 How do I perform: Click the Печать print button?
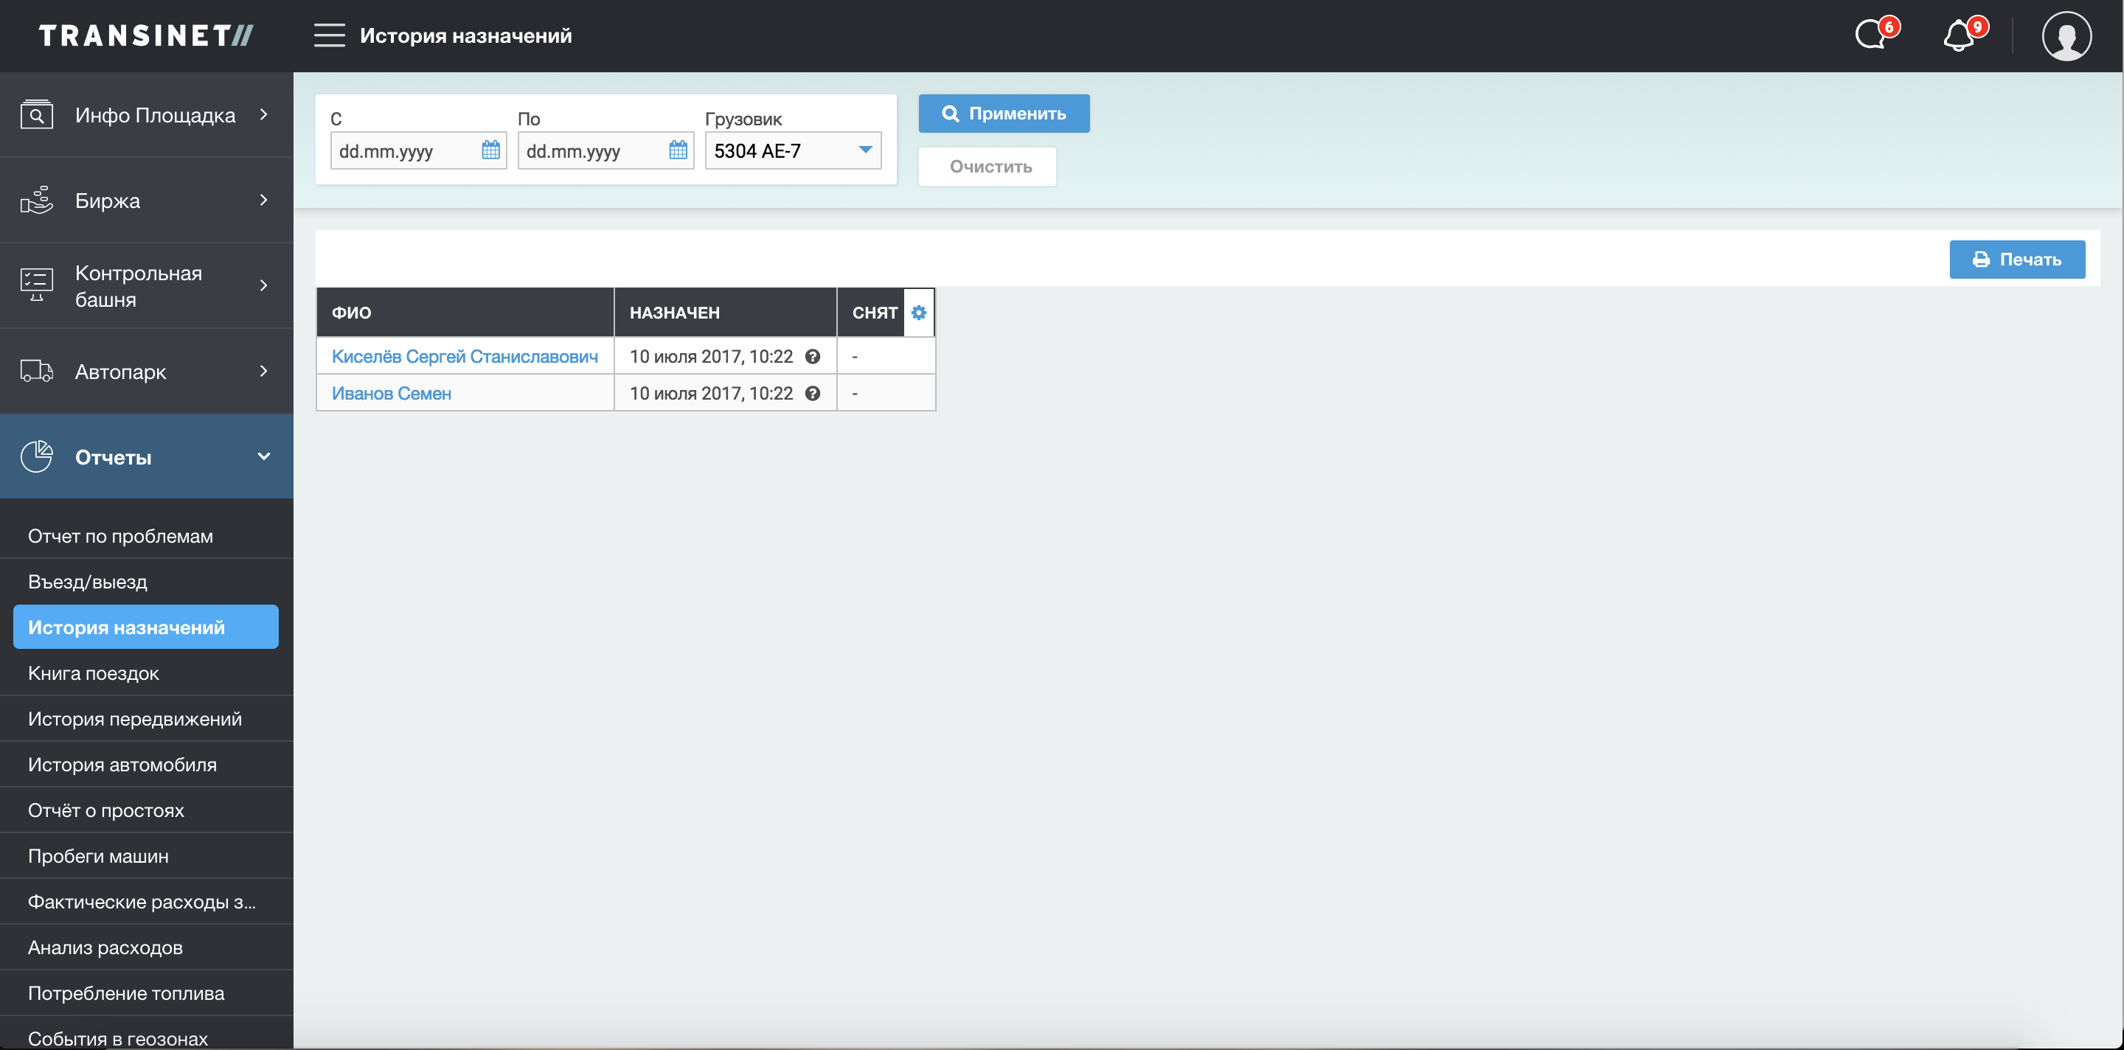coord(2016,260)
